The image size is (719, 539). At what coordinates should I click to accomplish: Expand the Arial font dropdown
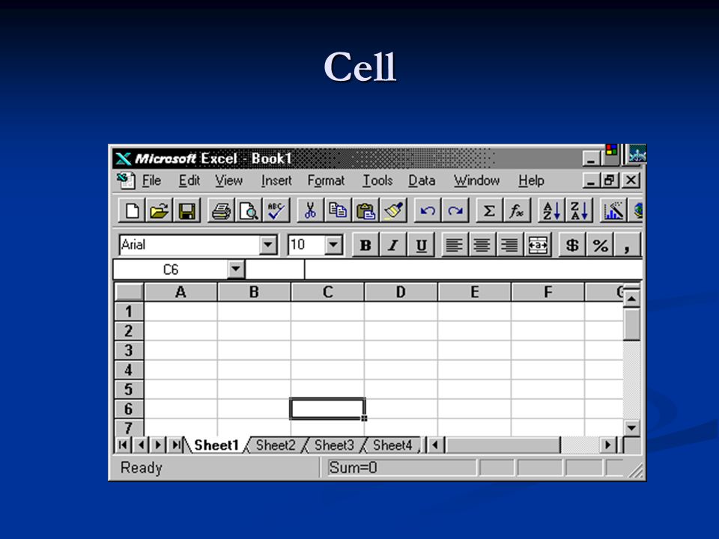[268, 245]
